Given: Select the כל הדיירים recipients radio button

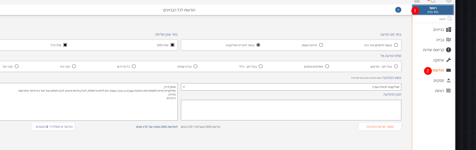Looking at the screenshot, I should click(x=134, y=66).
